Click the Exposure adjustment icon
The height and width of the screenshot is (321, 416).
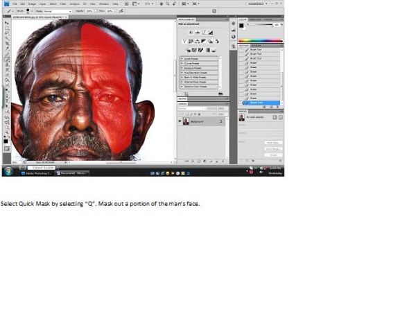click(210, 33)
